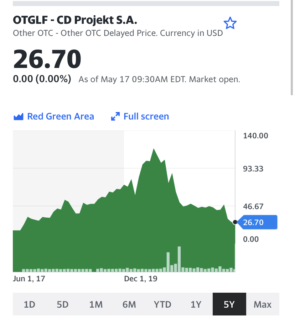Viewport: 295px width, 324px height.
Task: Click the black current-price dot on chart
Action: click(x=235, y=222)
